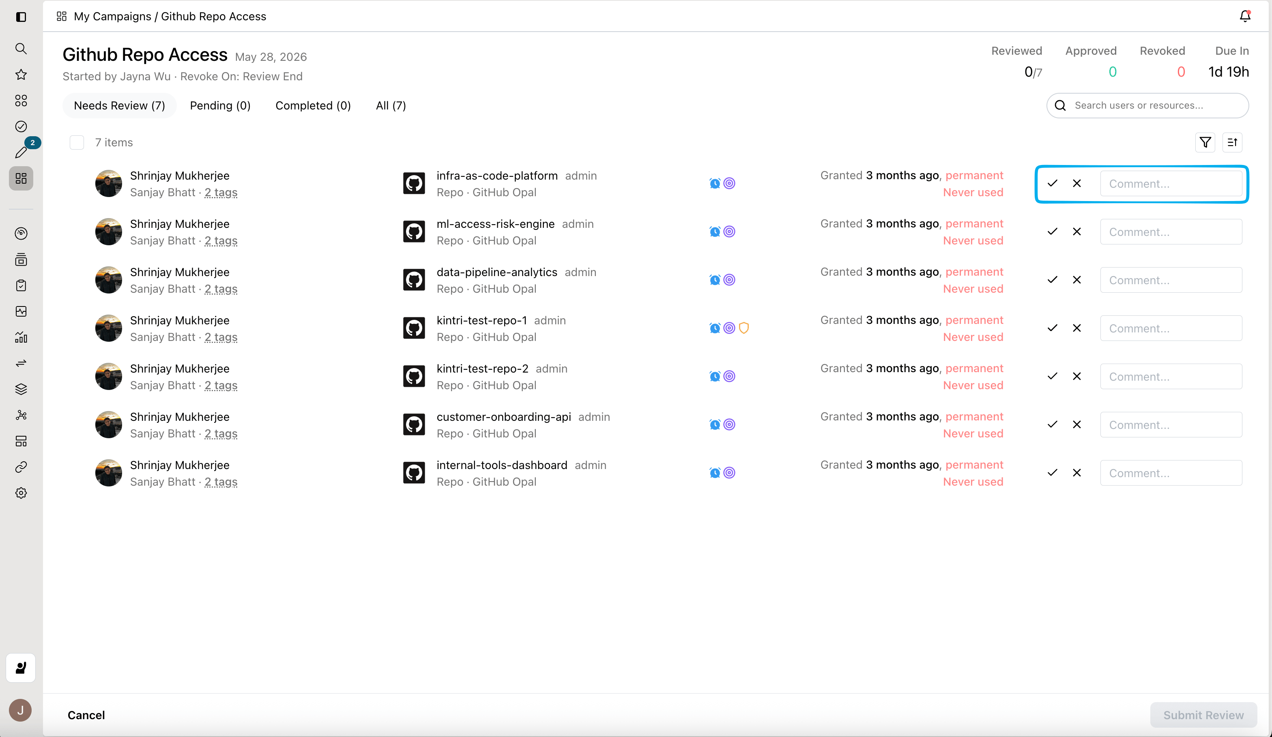1272x737 pixels.
Task: Focus comment field for kintri-test-repo-2
Action: pos(1171,376)
